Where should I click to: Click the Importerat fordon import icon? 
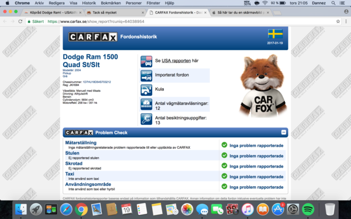(146, 75)
